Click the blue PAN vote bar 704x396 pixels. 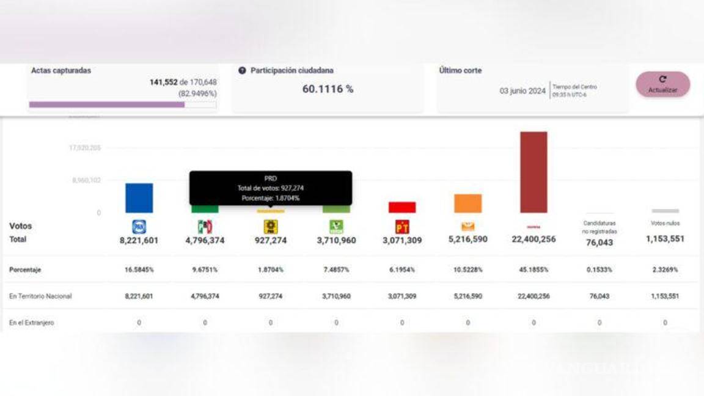(139, 198)
